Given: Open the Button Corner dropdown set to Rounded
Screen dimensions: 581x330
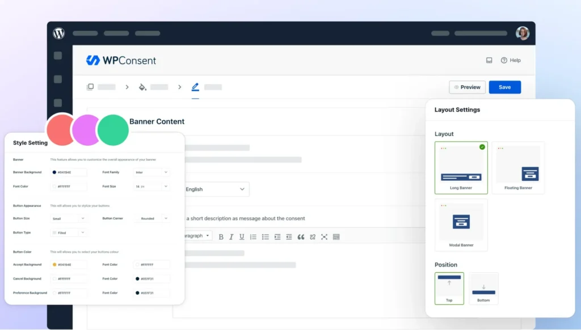Looking at the screenshot, I should [x=151, y=218].
